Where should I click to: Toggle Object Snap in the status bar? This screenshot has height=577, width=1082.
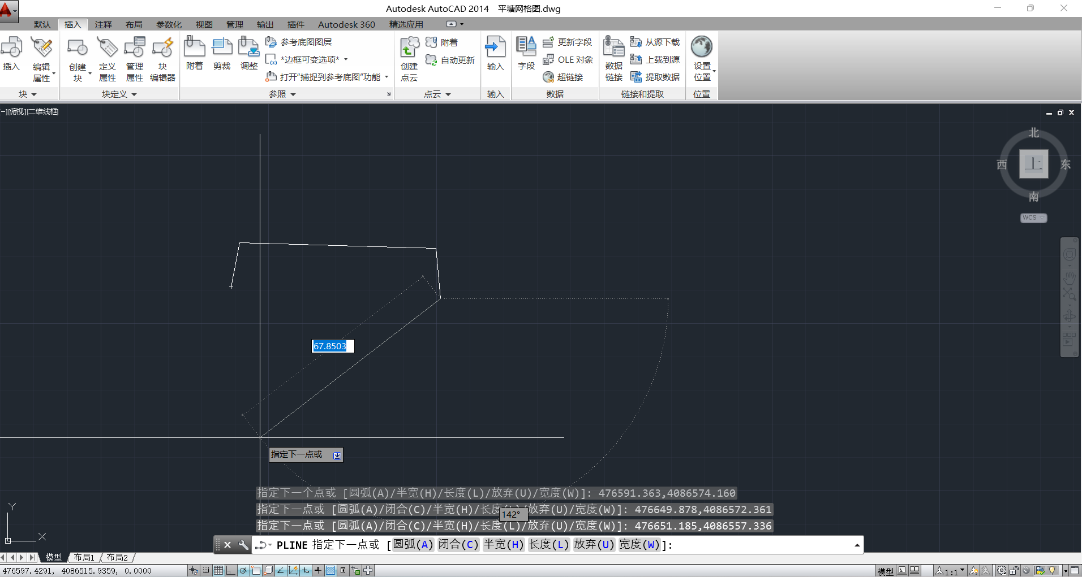point(256,571)
